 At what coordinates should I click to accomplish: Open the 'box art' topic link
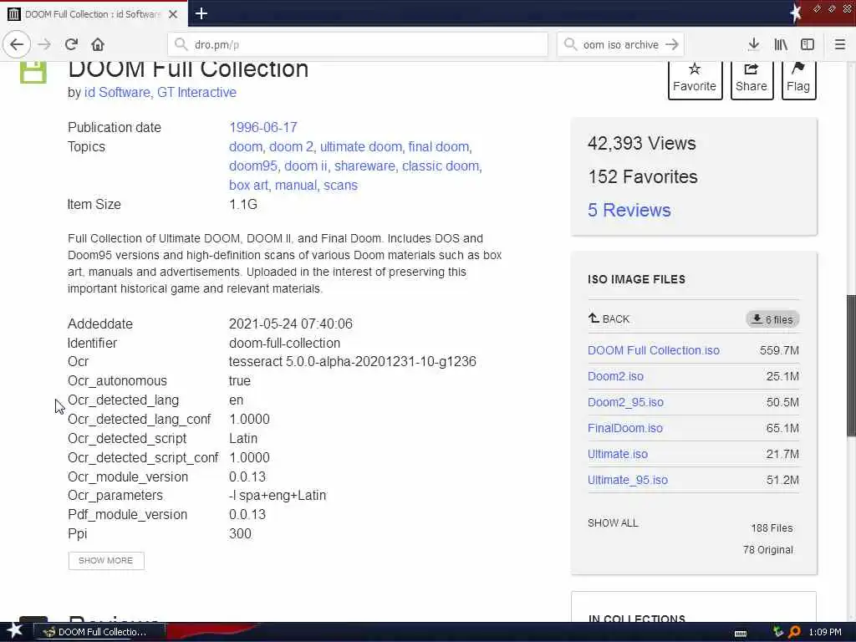[248, 185]
